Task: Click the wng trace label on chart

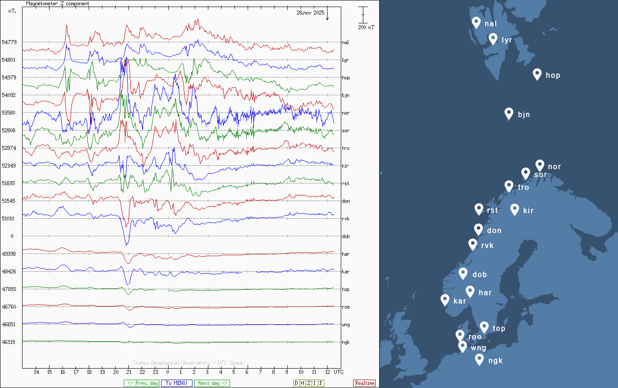Action: 346,325
